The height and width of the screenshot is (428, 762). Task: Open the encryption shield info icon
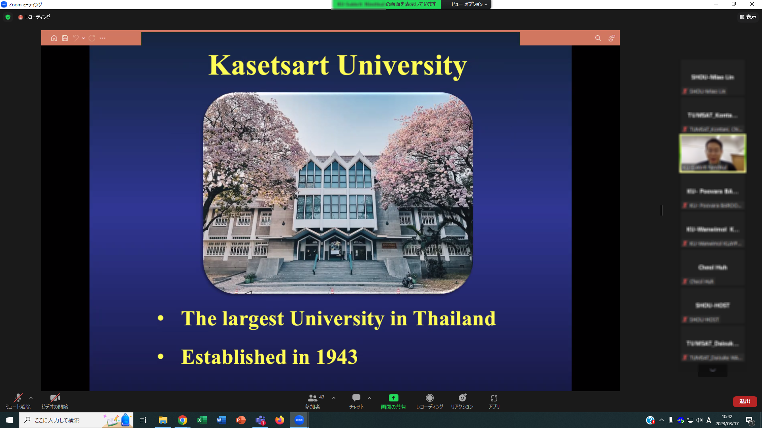tap(8, 17)
